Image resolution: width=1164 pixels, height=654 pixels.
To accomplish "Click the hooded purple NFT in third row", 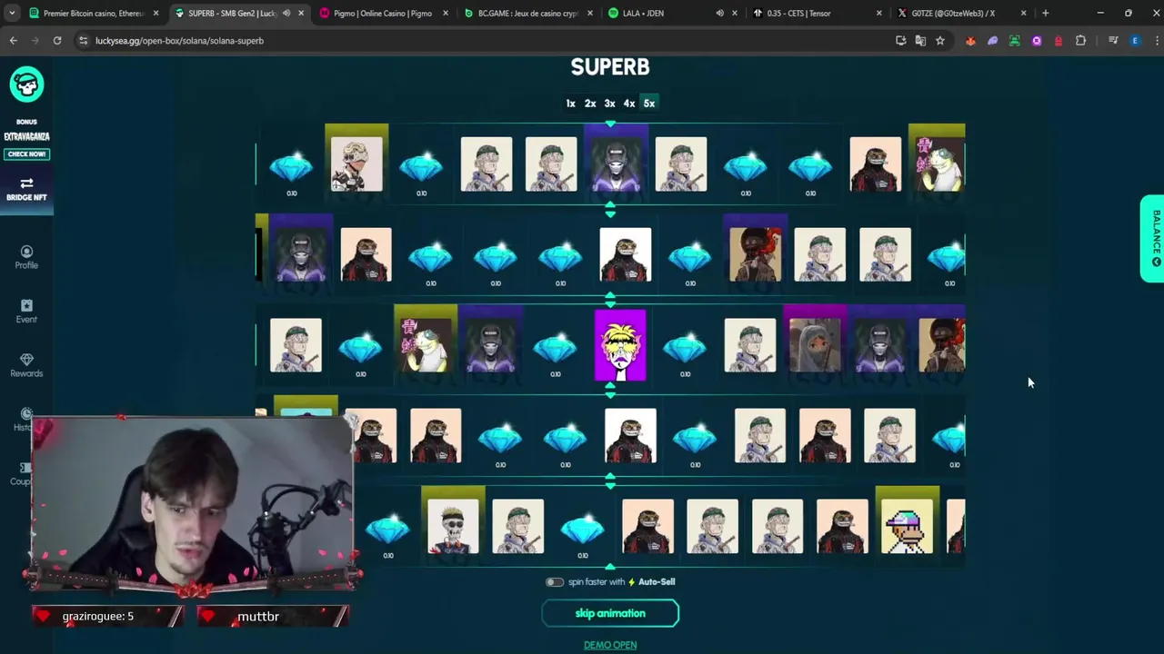I will click(x=815, y=345).
